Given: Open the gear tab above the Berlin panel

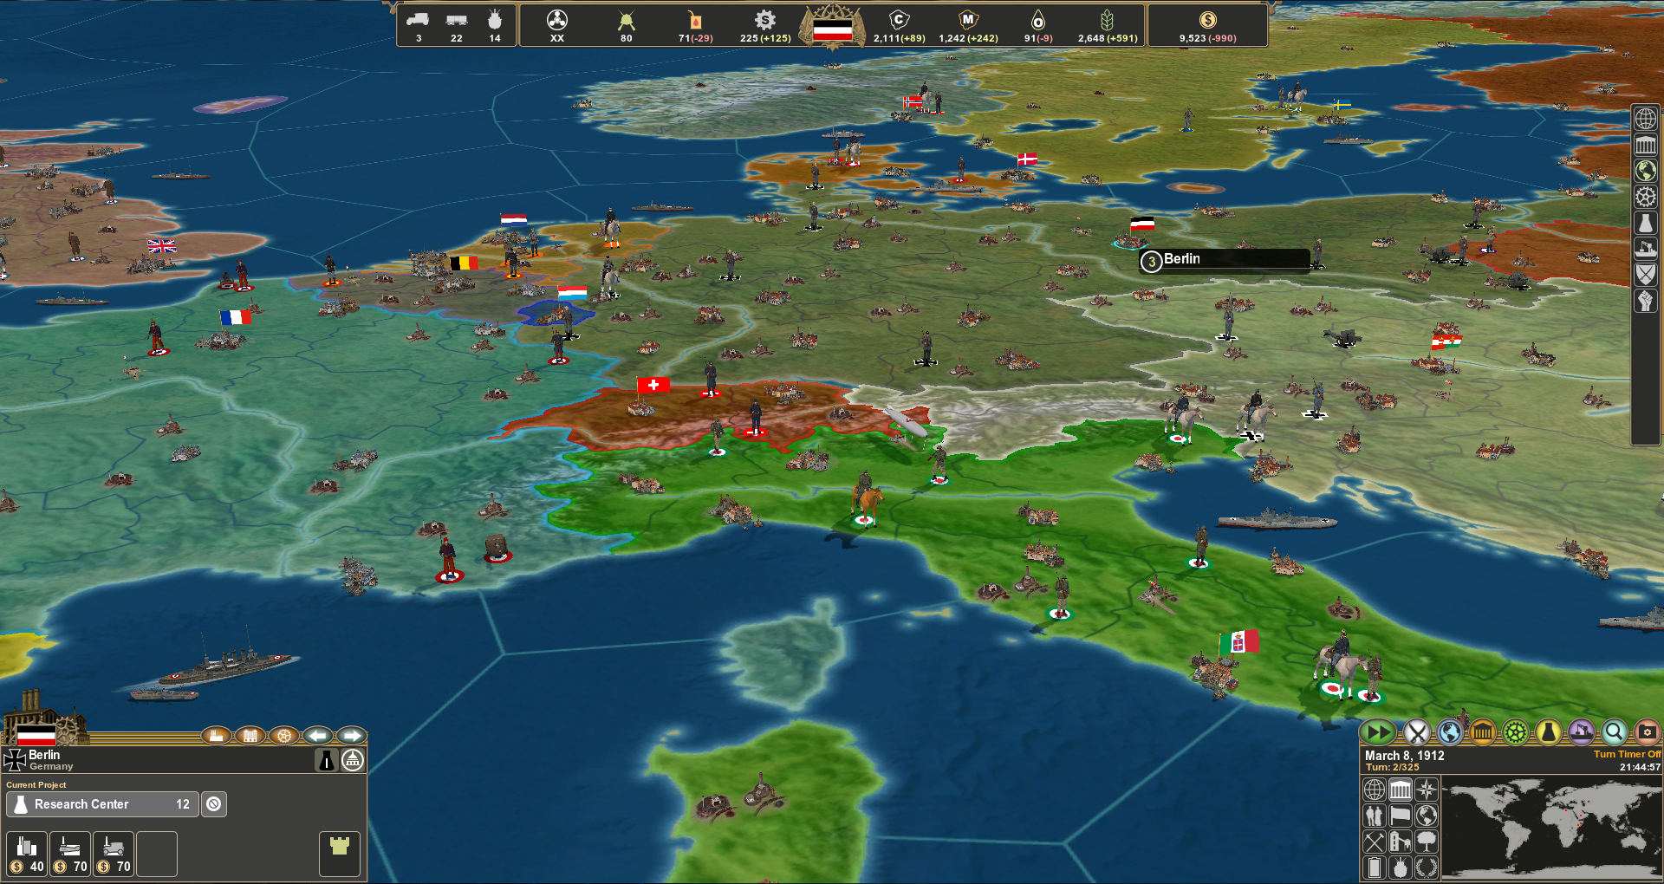Looking at the screenshot, I should tap(284, 736).
